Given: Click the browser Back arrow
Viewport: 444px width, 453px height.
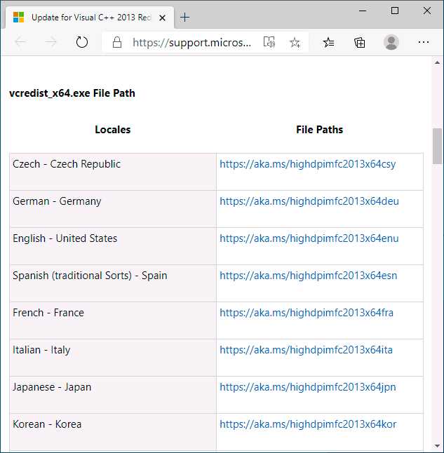Looking at the screenshot, I should tap(20, 42).
